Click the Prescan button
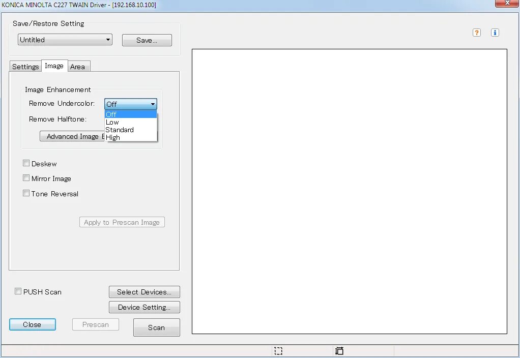 [96, 324]
